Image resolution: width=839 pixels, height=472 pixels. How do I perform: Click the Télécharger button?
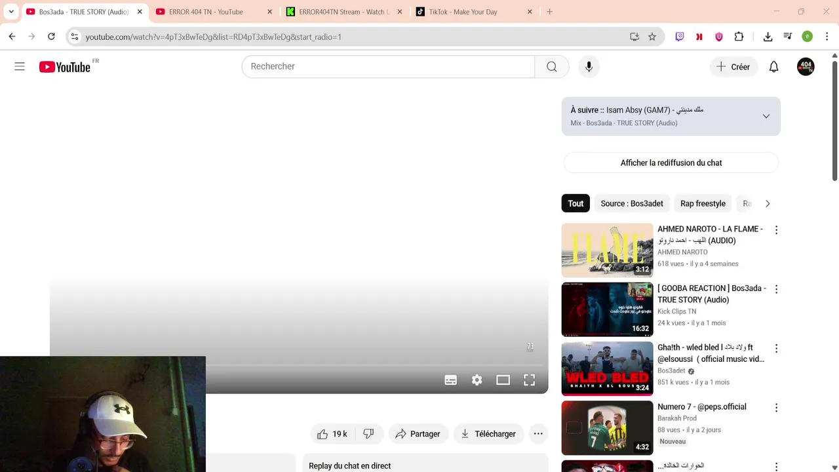(488, 434)
